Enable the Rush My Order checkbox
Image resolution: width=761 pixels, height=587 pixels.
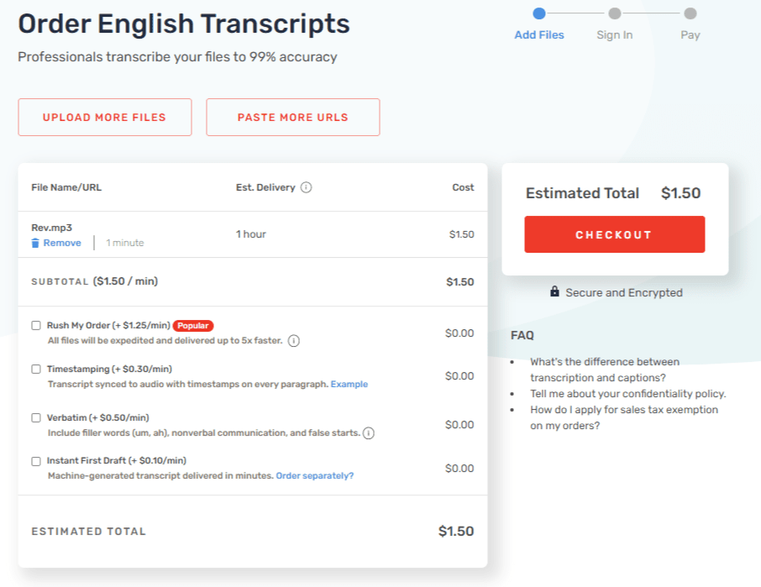click(36, 326)
